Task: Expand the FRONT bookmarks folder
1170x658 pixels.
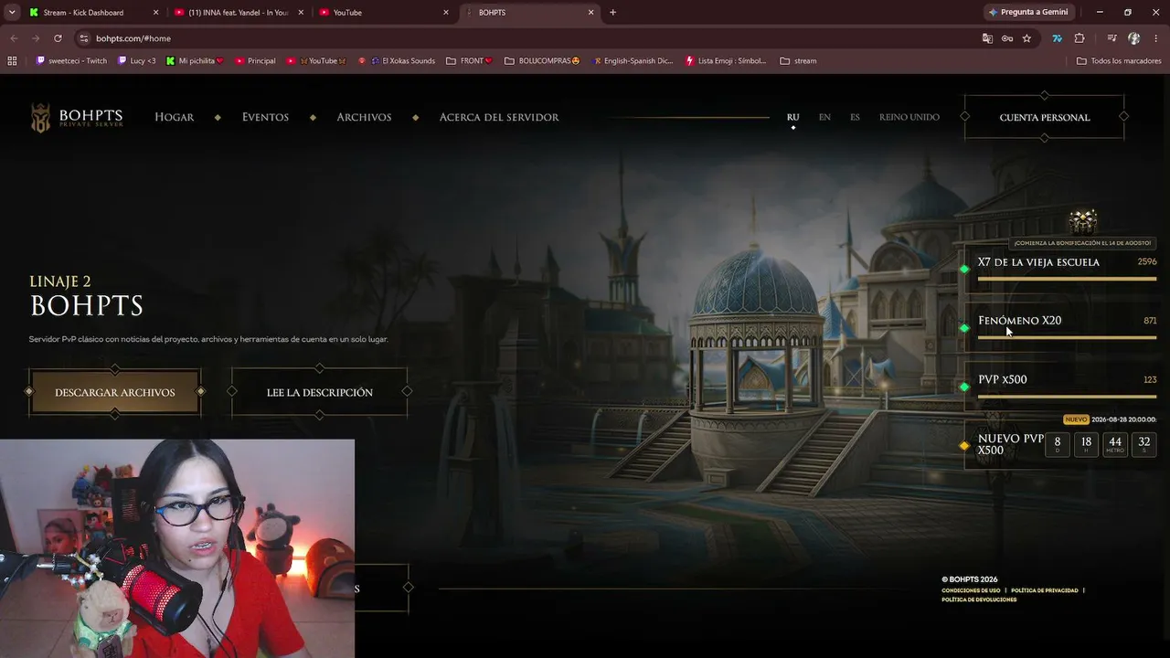Action: tap(469, 61)
